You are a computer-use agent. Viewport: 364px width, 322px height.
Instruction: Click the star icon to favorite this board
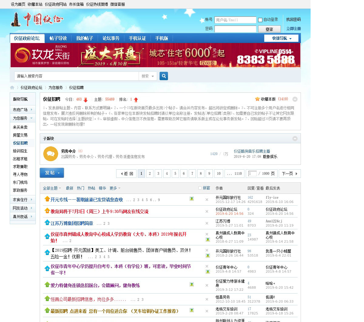(x=257, y=99)
